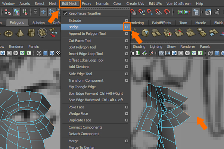224x149 pixels.
Task: Open Add Divisions options box
Action: (127, 67)
